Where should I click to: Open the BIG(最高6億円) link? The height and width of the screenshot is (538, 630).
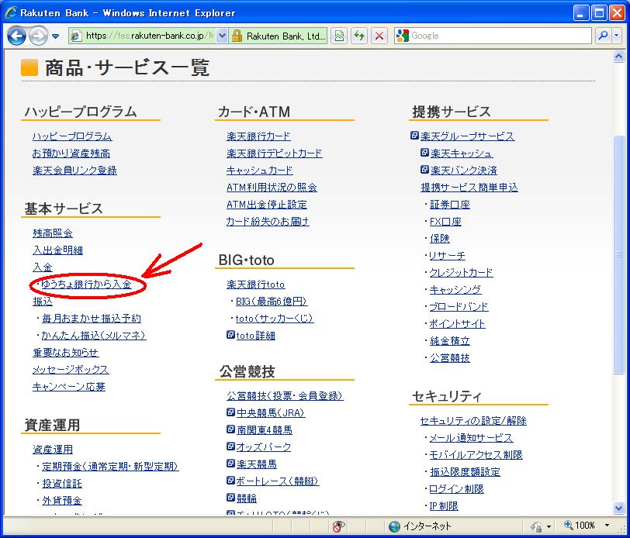[272, 302]
